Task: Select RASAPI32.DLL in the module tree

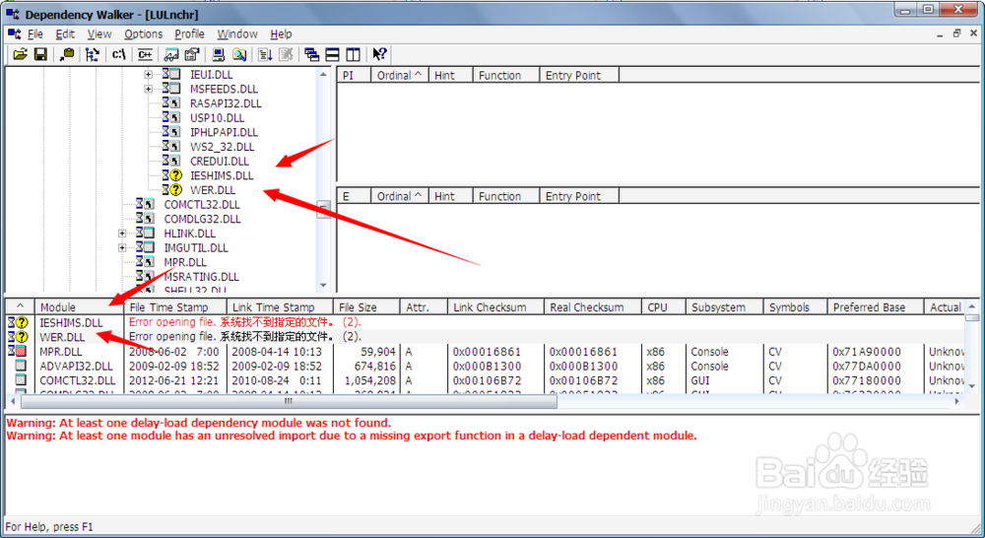Action: coord(226,103)
